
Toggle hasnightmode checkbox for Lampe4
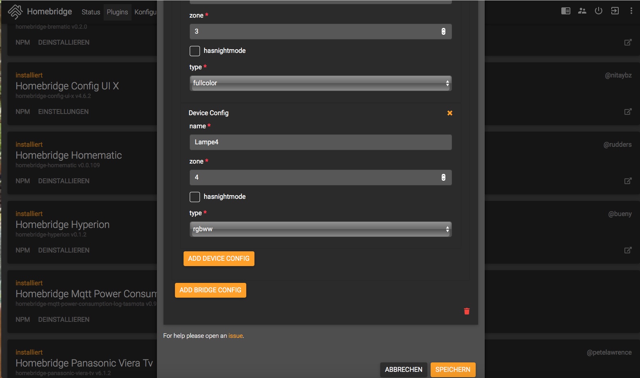[x=195, y=197]
